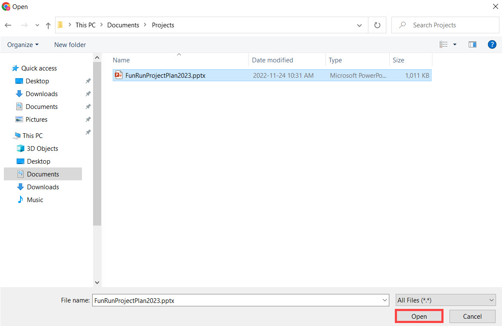Click Documents in the breadcrumb path
Image resolution: width=502 pixels, height=326 pixels.
123,25
